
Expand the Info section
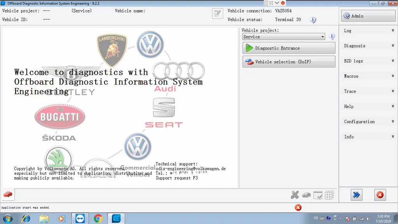[x=368, y=136]
